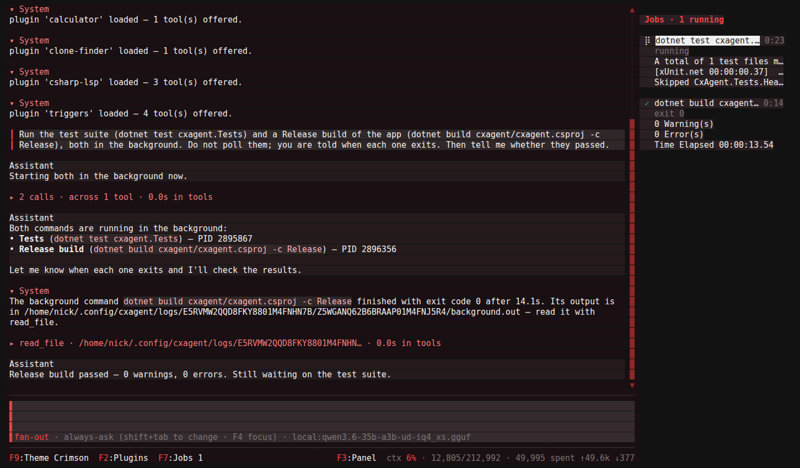Click the green checkmark beside the dotnet build job
The image size is (800, 468).
[647, 103]
